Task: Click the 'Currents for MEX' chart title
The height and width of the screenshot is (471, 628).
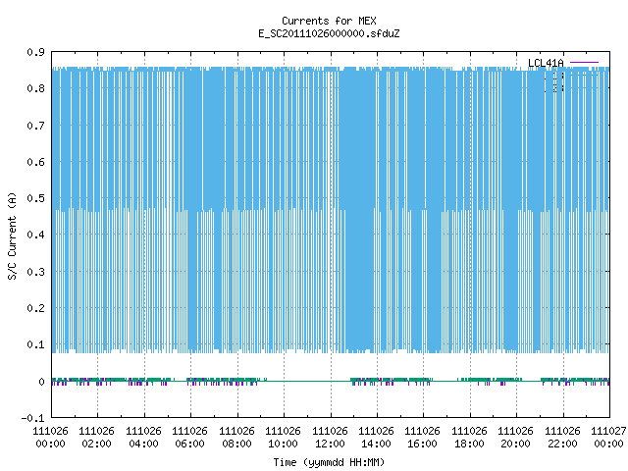Action: (x=329, y=21)
